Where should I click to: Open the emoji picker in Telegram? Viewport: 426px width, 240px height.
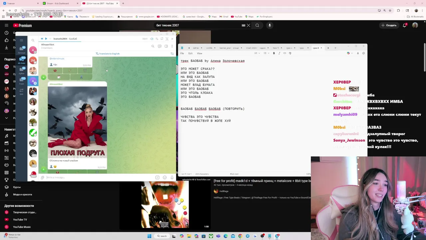coord(164,177)
